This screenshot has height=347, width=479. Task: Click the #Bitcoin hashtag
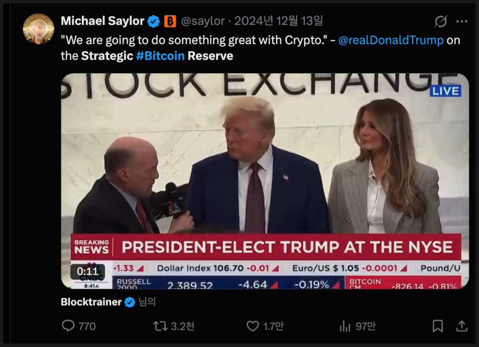coord(160,56)
